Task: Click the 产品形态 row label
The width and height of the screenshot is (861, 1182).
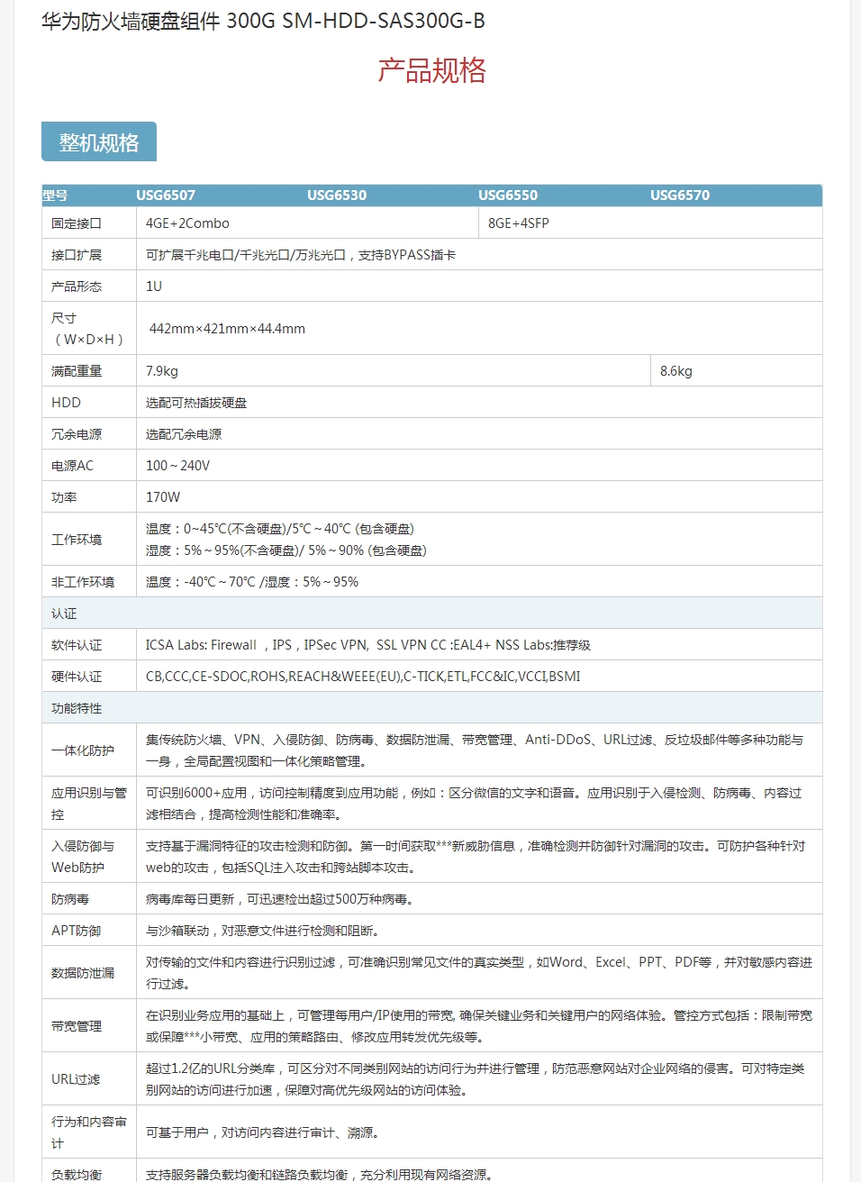Action: (77, 286)
